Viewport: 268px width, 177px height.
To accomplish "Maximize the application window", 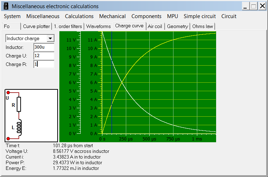I will [x=254, y=6].
